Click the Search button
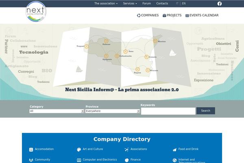The width and height of the screenshot is (244, 163). tap(205, 111)
